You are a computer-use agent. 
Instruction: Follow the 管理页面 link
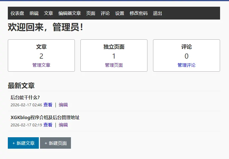tap(114, 65)
